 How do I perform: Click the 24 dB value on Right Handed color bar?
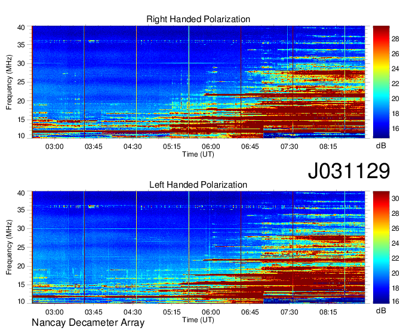(x=395, y=69)
